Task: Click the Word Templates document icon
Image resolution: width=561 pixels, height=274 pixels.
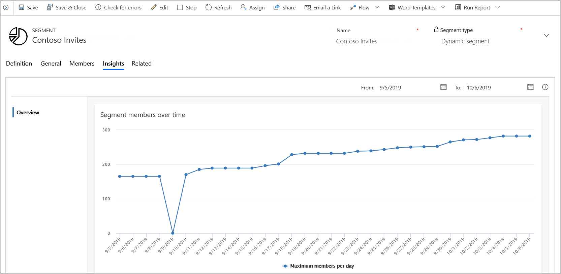Action: tap(392, 7)
